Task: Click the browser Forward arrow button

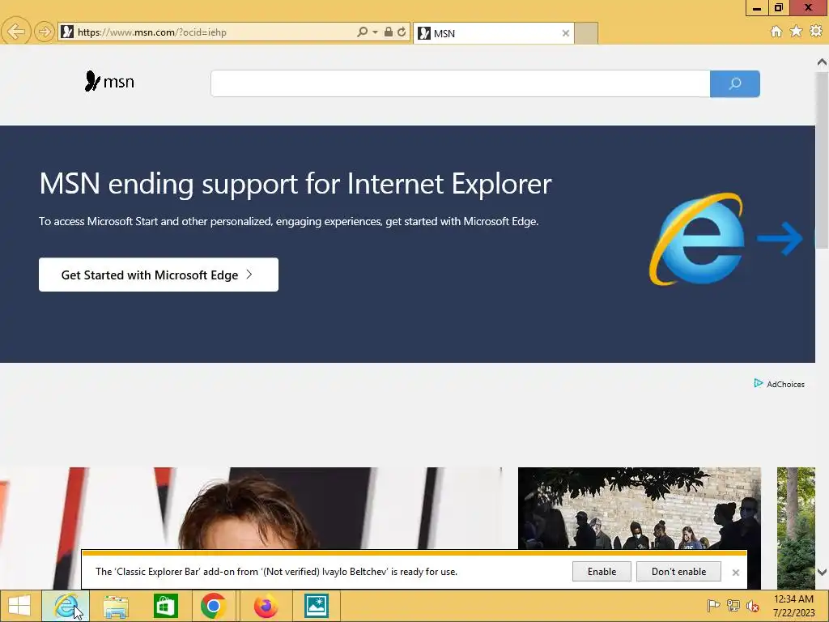Action: 45,32
